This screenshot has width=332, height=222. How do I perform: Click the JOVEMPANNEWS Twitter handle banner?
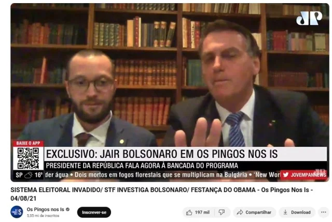pos(305,175)
